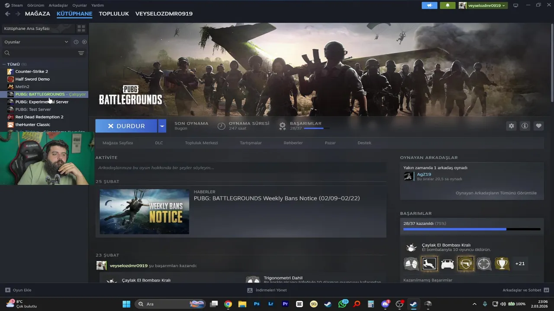The width and height of the screenshot is (554, 311).
Task: Open İndirmeleri Yönet downloads
Action: [x=267, y=290]
